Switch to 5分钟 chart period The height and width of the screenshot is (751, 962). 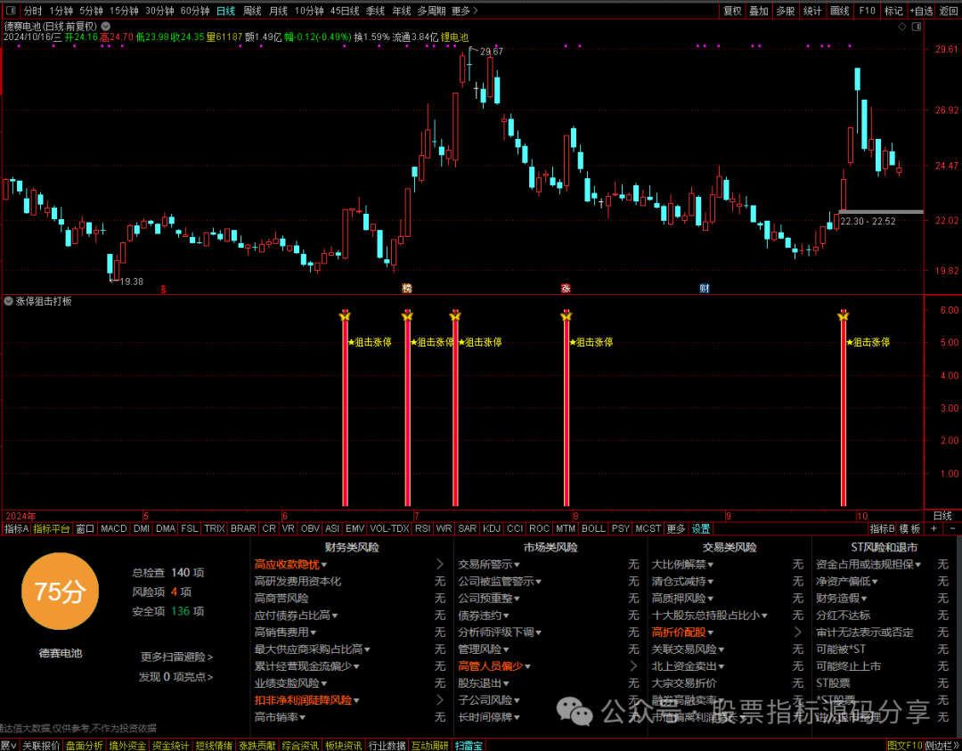click(x=91, y=11)
